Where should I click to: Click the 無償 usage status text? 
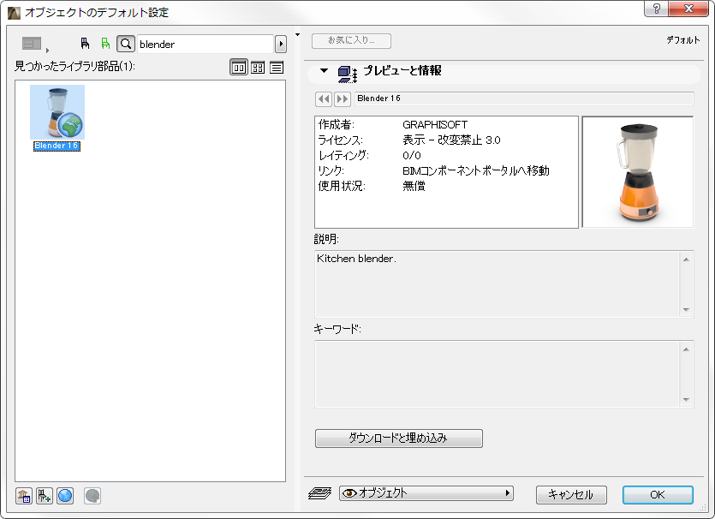pos(414,186)
